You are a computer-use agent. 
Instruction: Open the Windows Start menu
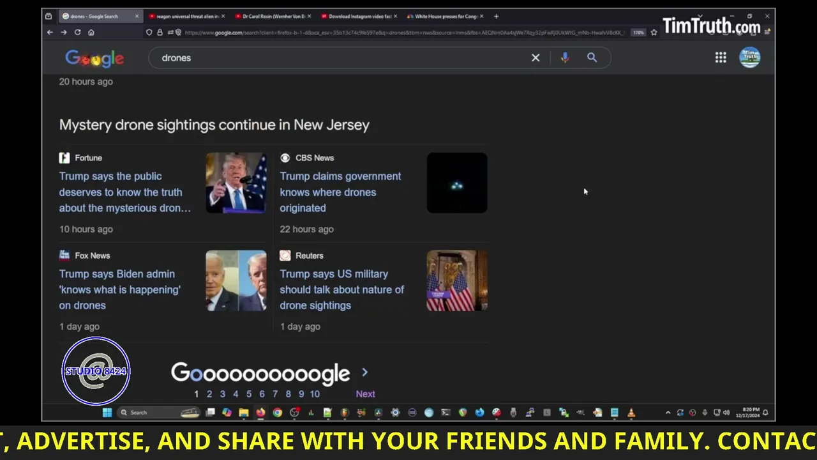(x=107, y=413)
